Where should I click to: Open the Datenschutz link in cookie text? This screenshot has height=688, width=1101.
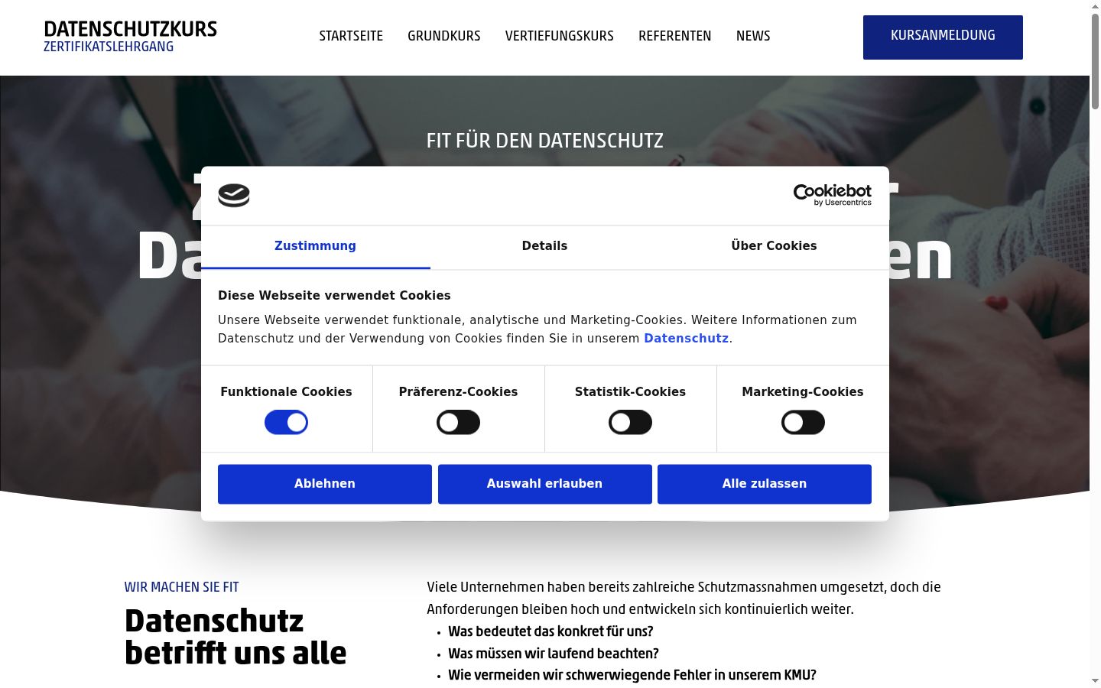pyautogui.click(x=687, y=339)
